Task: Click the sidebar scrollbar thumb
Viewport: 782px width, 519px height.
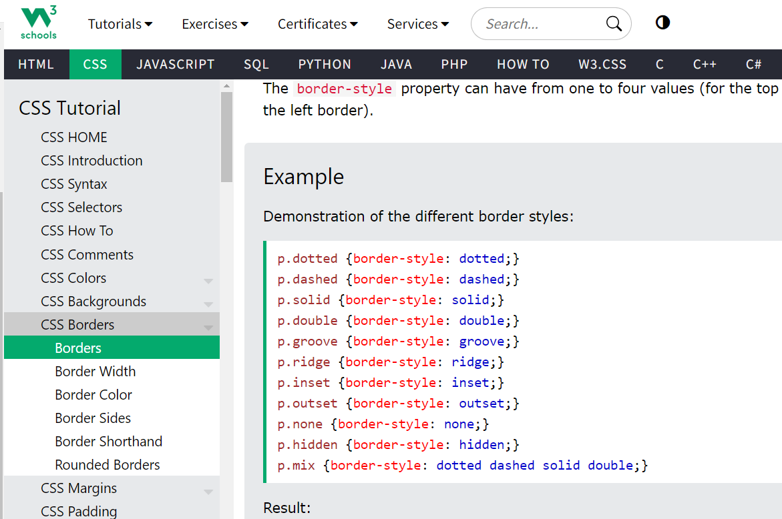Action: 226,137
